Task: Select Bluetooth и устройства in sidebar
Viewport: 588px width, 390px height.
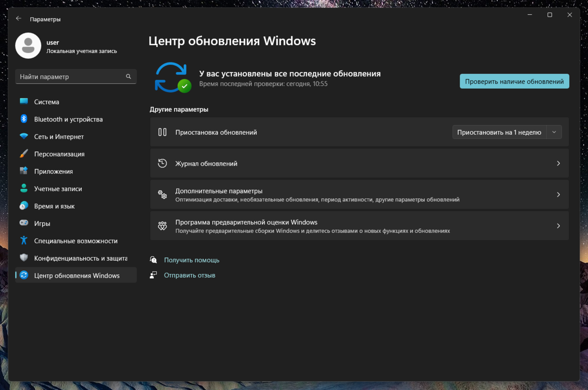Action: [x=76, y=119]
